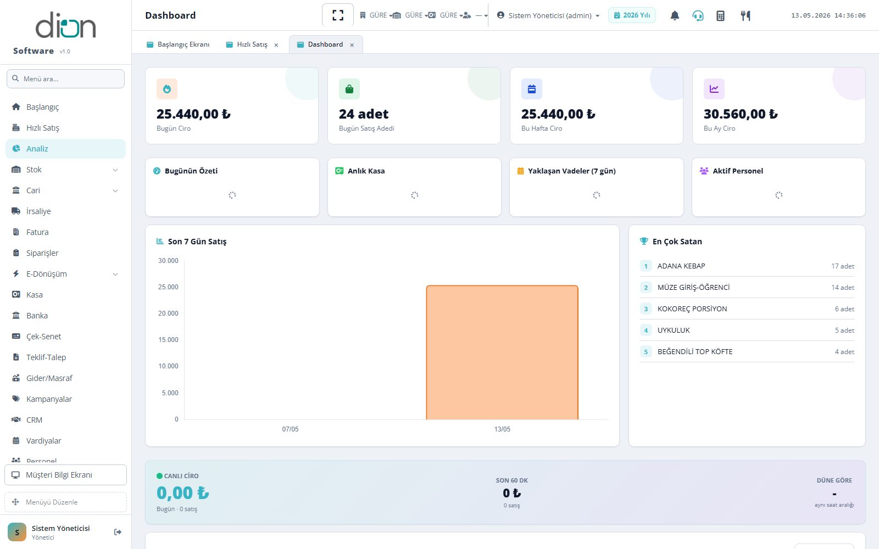
Task: Toggle fullscreen mode icon in header
Action: (x=338, y=15)
